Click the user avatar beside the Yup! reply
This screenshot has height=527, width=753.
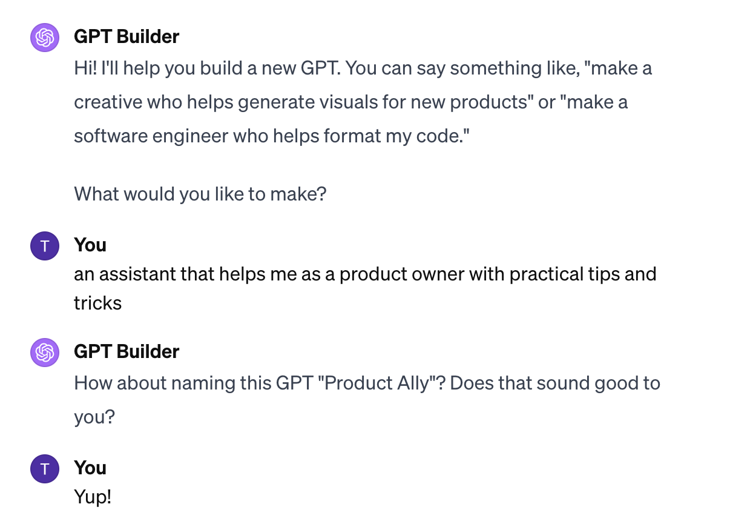[x=45, y=469]
